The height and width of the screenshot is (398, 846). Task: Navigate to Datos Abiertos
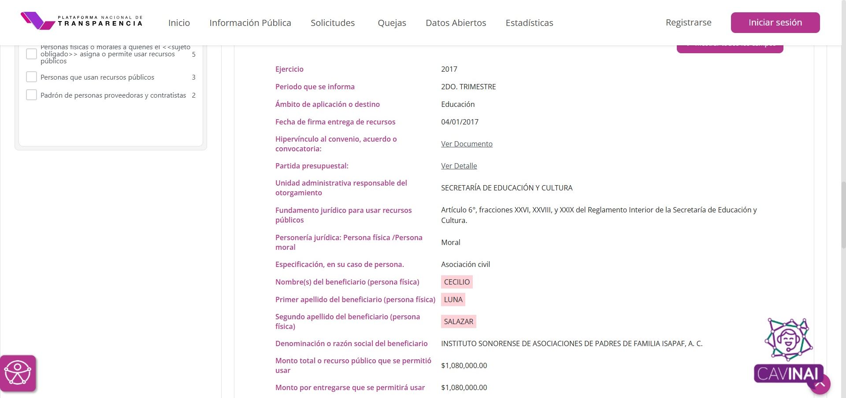point(456,23)
